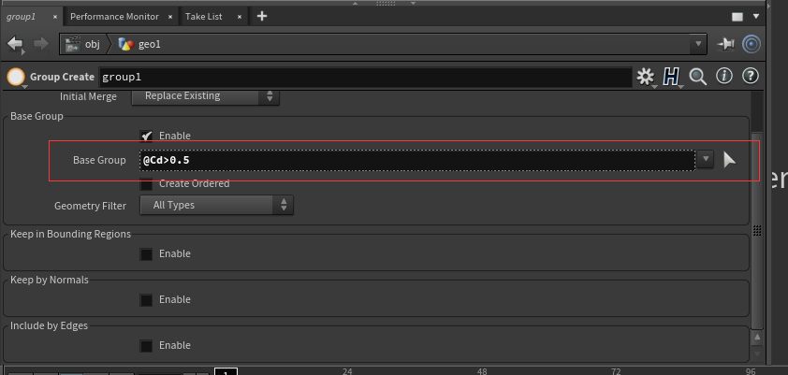Enable Keep in Bounding Regions checkbox
This screenshot has height=375, width=788.
tap(146, 254)
